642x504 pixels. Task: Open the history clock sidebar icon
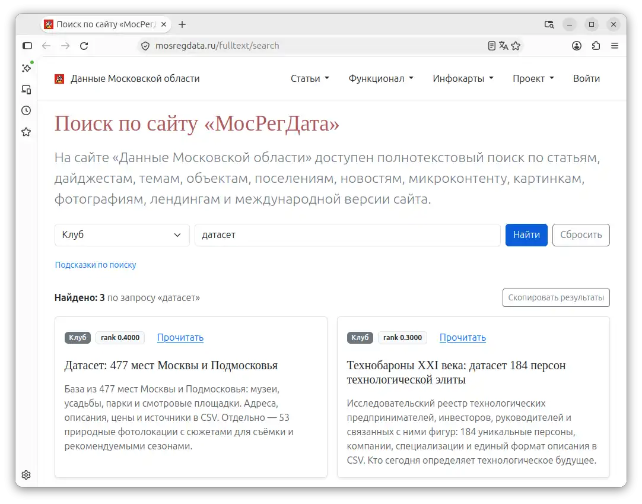pyautogui.click(x=26, y=110)
